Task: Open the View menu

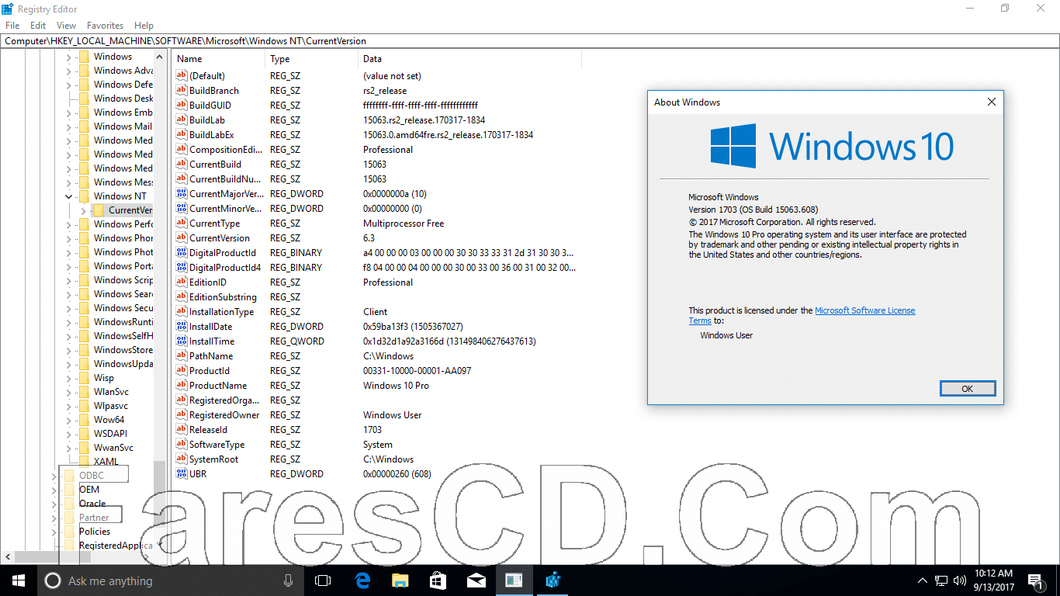Action: click(x=66, y=26)
